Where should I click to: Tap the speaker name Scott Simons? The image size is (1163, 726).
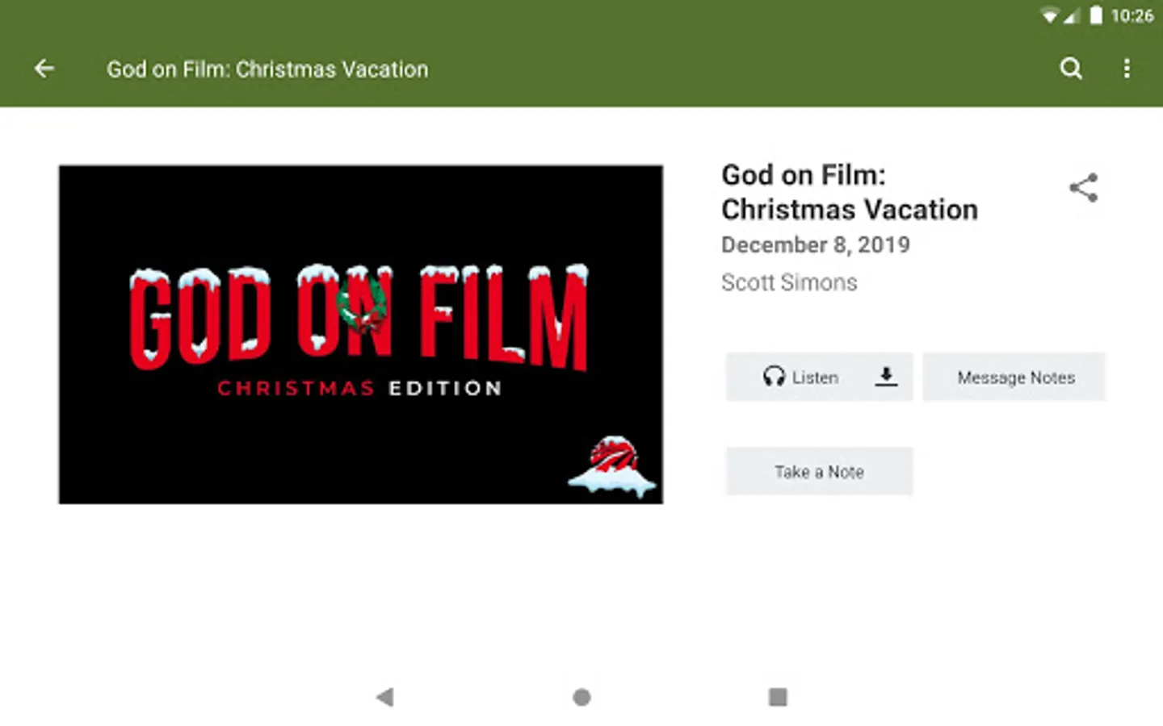pos(789,282)
